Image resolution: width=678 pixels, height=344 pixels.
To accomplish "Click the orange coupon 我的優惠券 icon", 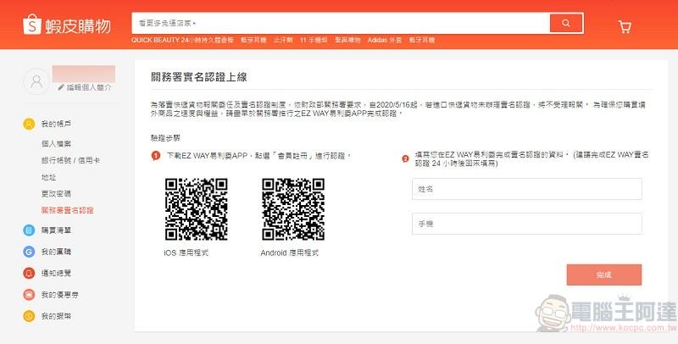I will 29,295.
